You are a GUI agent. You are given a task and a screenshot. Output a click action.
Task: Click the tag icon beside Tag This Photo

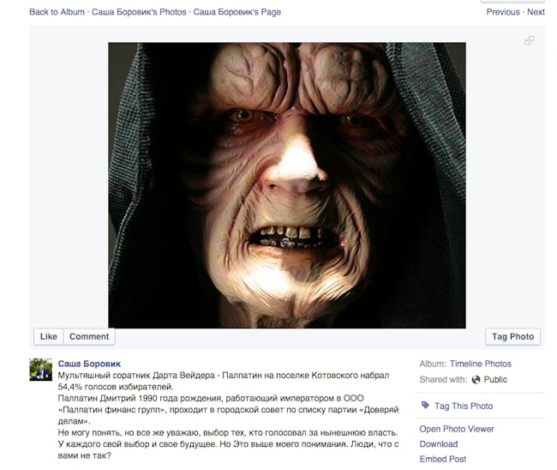425,406
